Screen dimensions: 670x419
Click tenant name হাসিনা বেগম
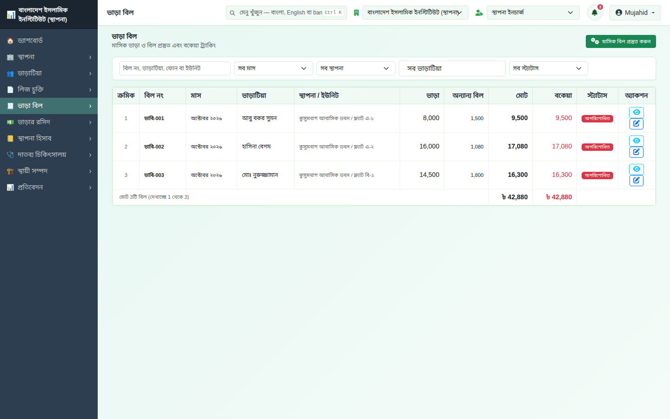(256, 147)
